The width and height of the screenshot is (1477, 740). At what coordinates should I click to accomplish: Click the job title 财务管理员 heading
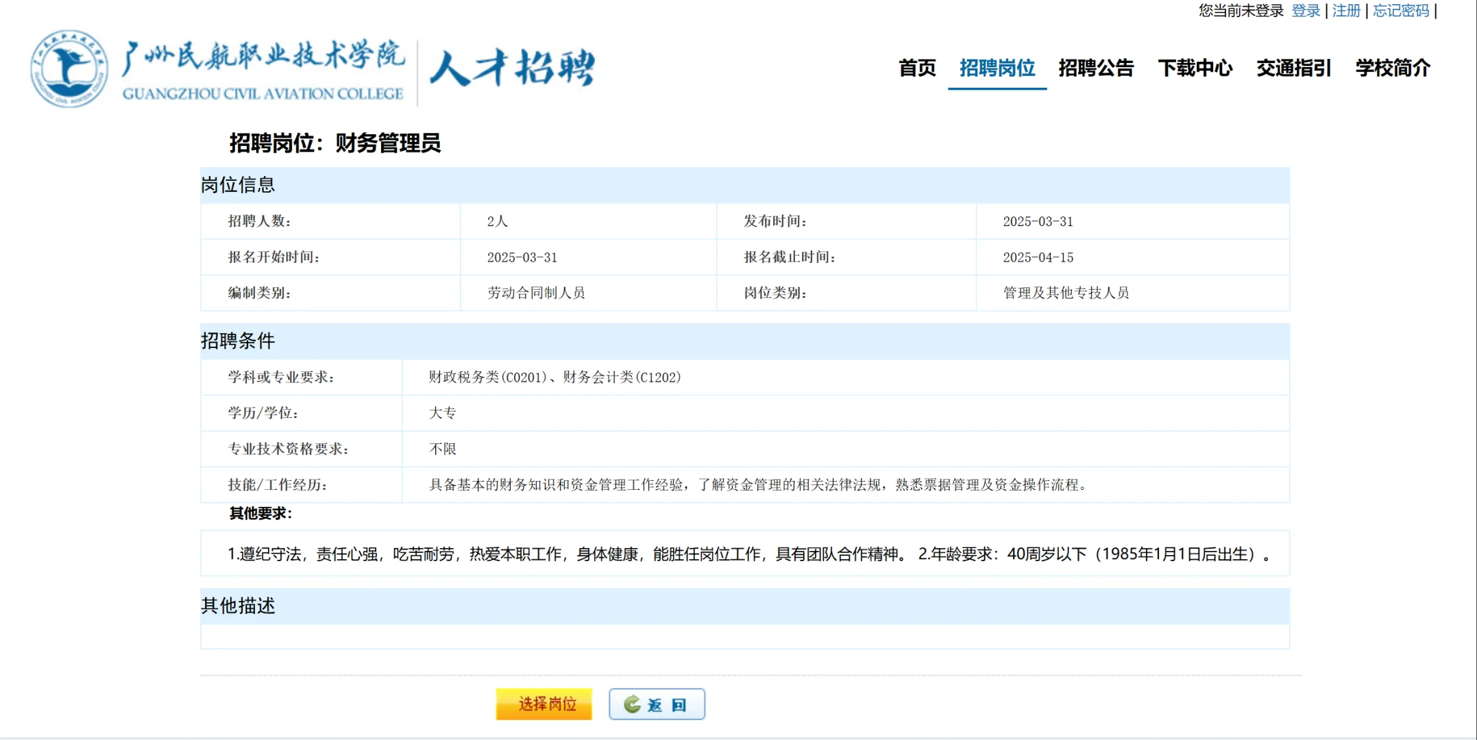point(389,144)
